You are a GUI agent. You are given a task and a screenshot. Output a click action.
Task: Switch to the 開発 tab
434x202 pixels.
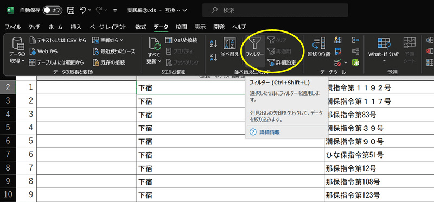pos(219,27)
